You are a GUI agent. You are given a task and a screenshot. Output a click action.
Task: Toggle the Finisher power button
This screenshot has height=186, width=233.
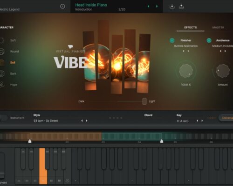pyautogui.click(x=172, y=40)
